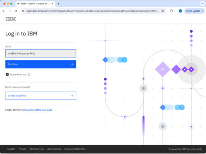This screenshot has width=206, height=154.
Task: Click the browser address bar URL
Action: pyautogui.click(x=92, y=11)
